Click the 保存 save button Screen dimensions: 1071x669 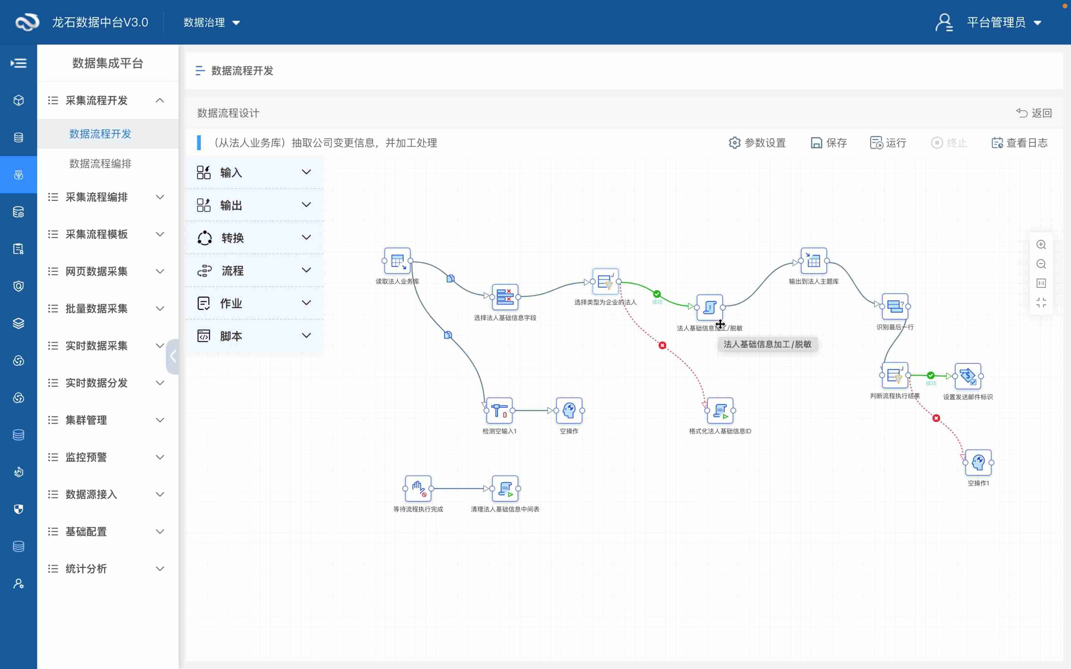[828, 143]
